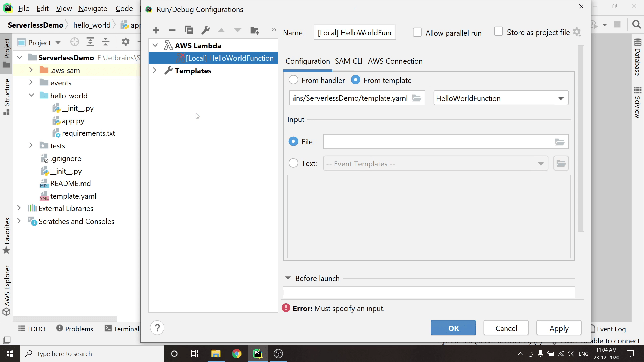644x362 pixels.
Task: Enable Allow parallel run checkbox
Action: [x=417, y=33]
